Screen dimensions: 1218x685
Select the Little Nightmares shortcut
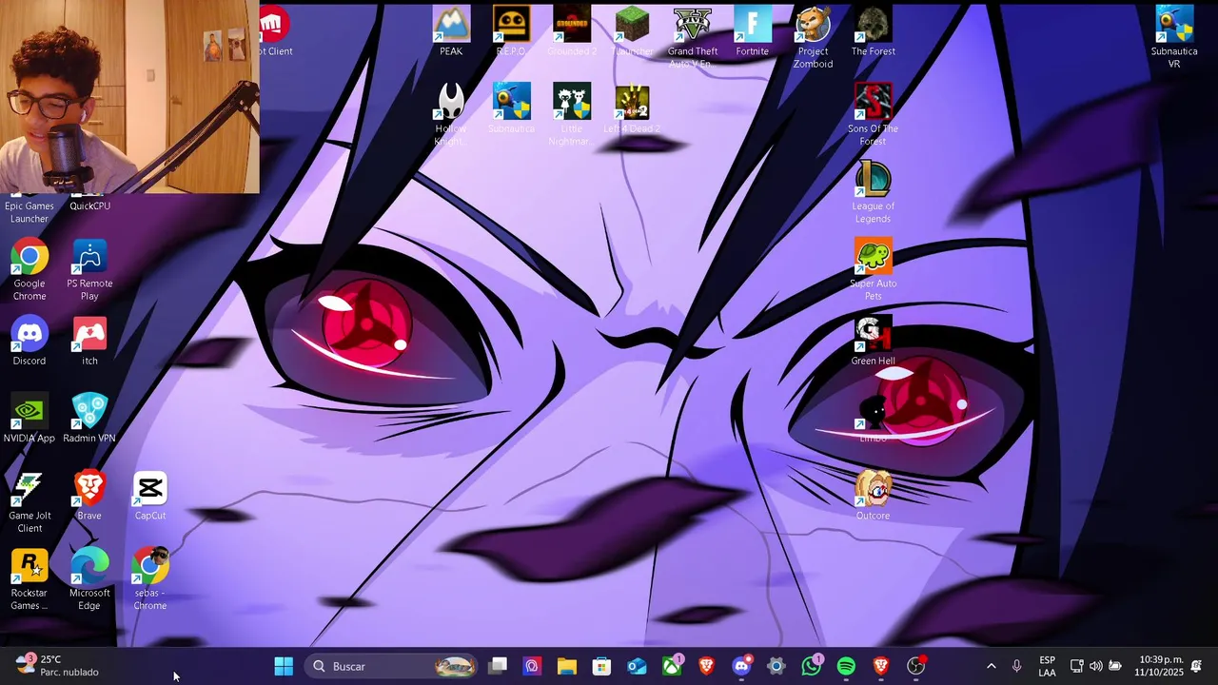[572, 113]
